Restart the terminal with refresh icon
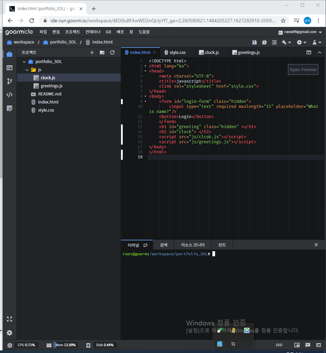The height and width of the screenshot is (353, 326). tap(145, 245)
